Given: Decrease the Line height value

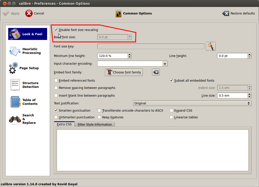Looking at the screenshot, I should coord(250,57).
